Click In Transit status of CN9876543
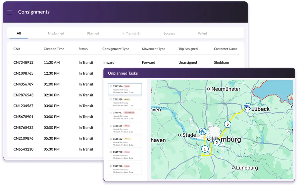 (86, 95)
